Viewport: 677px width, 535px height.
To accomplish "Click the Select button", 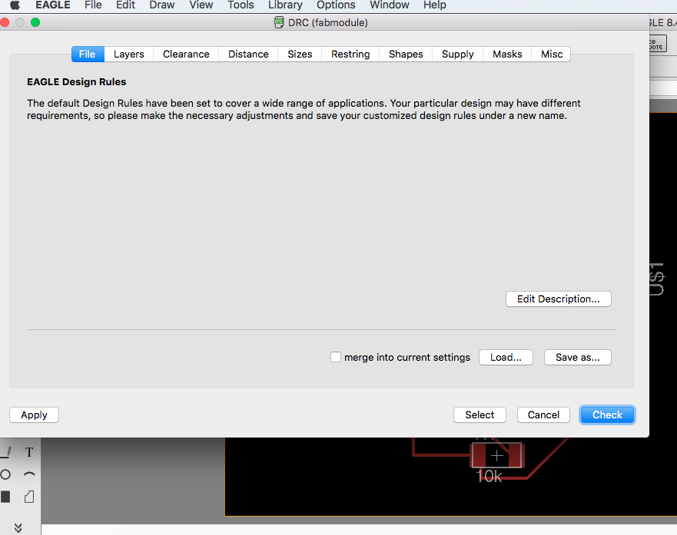I will [480, 415].
